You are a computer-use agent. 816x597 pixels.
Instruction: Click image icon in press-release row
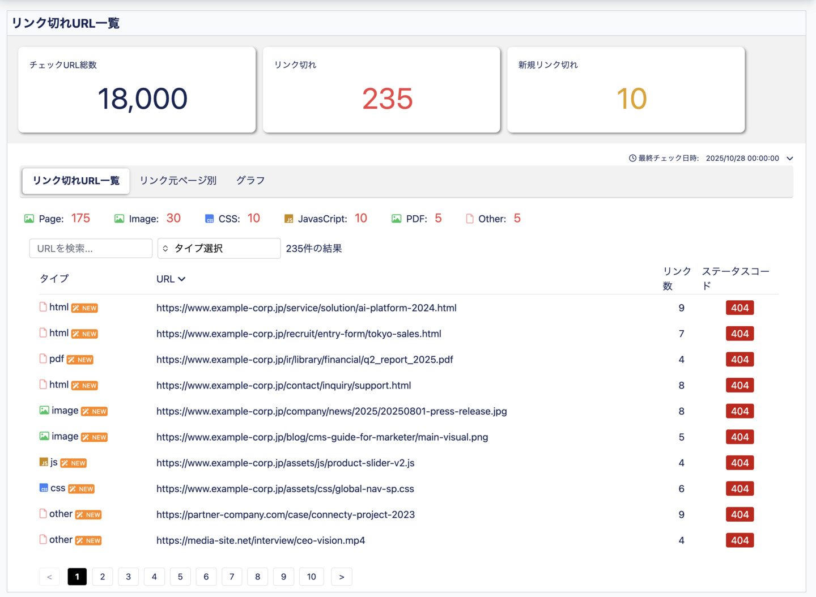pos(44,411)
